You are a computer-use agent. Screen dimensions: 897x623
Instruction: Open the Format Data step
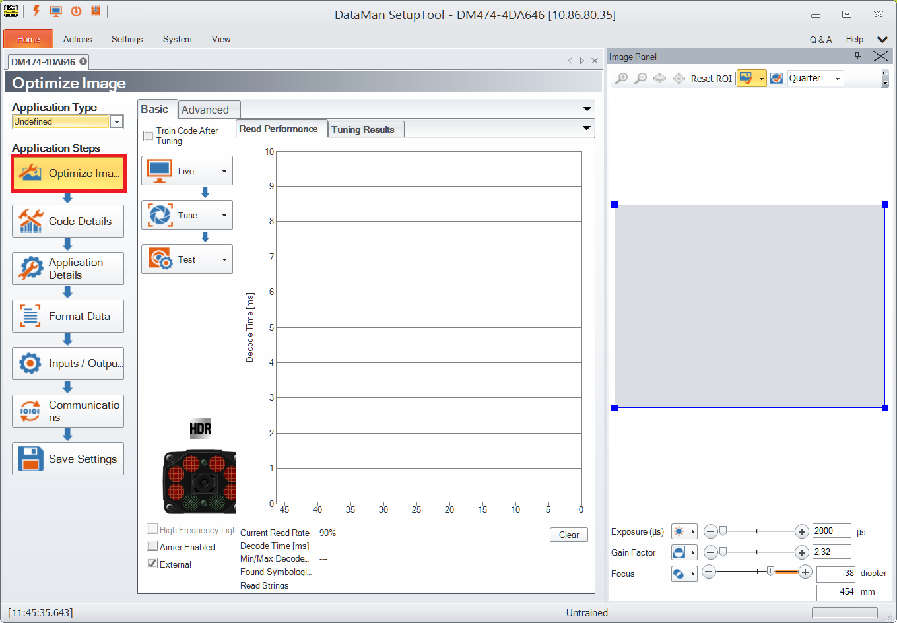pos(68,317)
